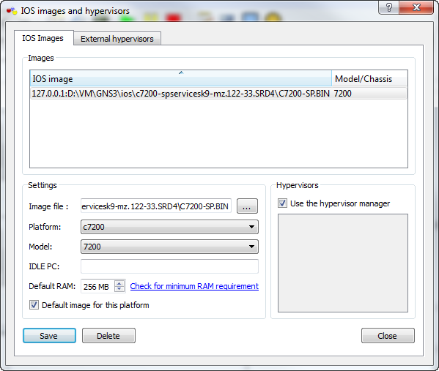This screenshot has height=371, width=439.
Task: Sort by the IOS image column header
Action: coord(180,78)
